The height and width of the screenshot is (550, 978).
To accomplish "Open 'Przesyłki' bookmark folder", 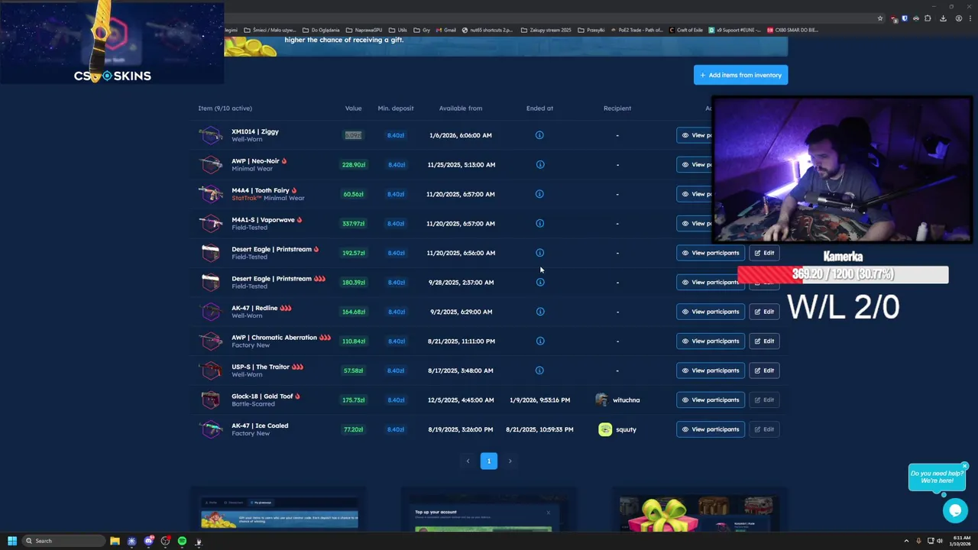I will [x=591, y=30].
